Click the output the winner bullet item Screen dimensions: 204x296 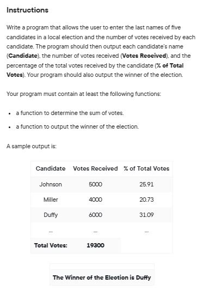(77, 126)
